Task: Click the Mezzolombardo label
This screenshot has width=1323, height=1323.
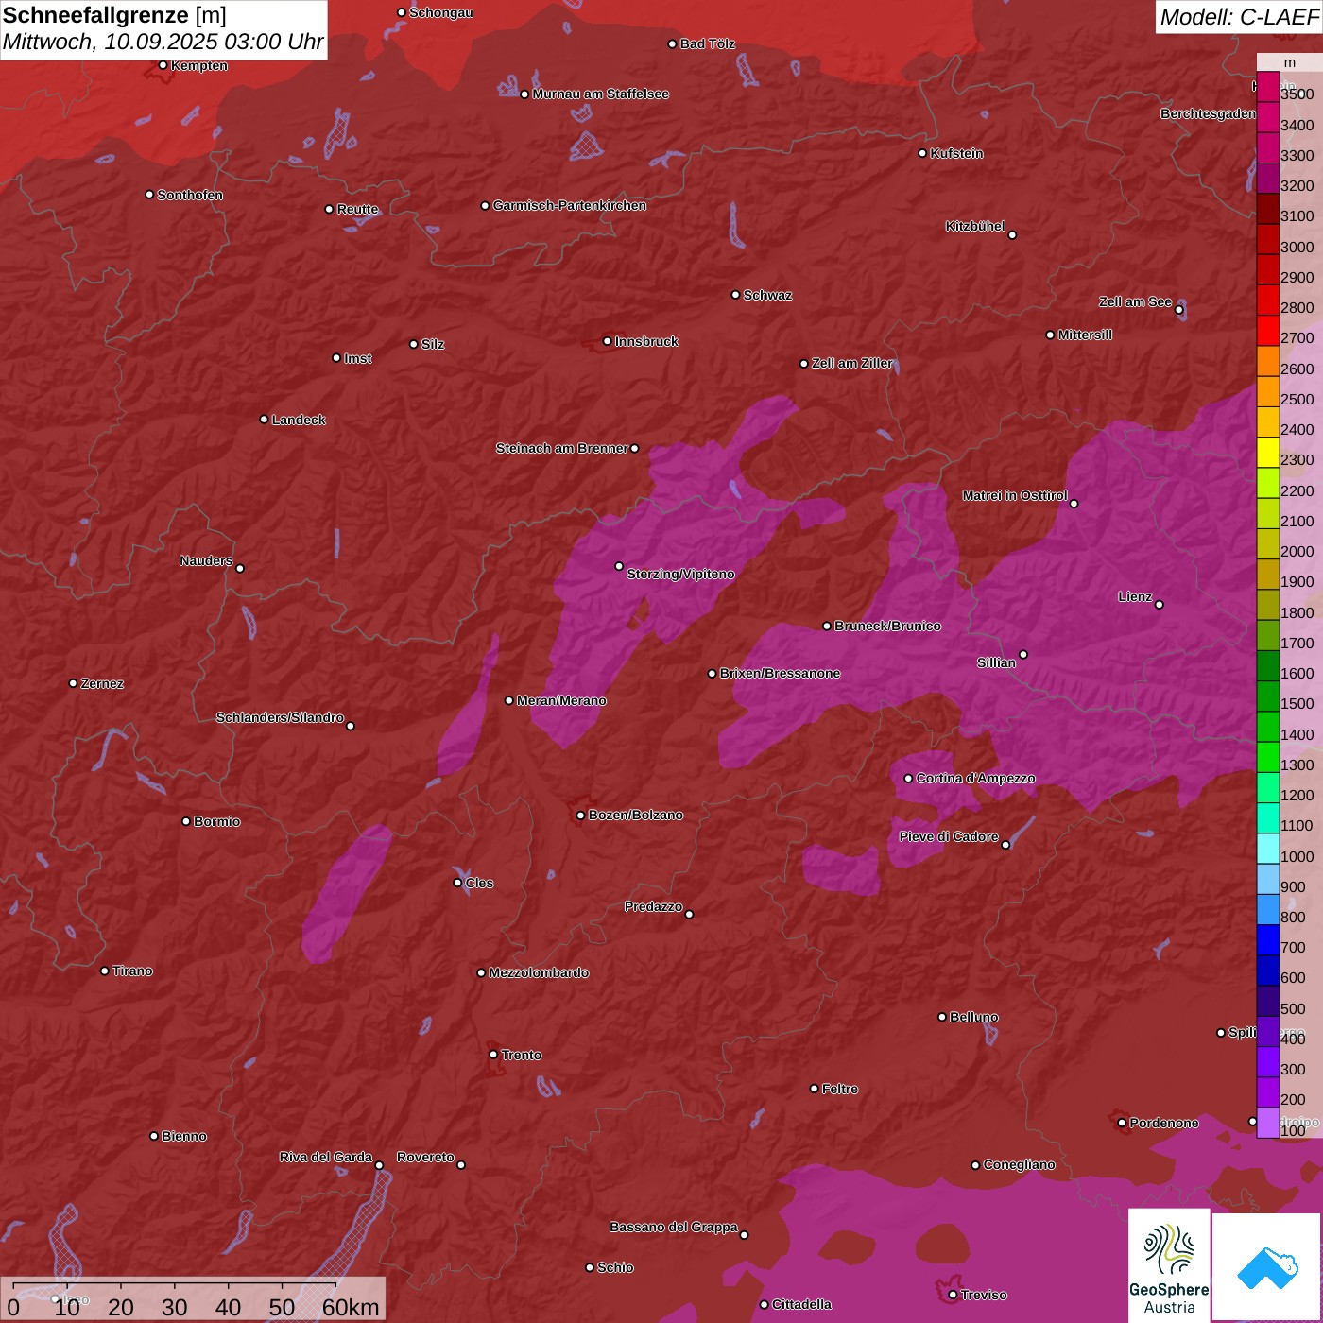Action: 539,972
